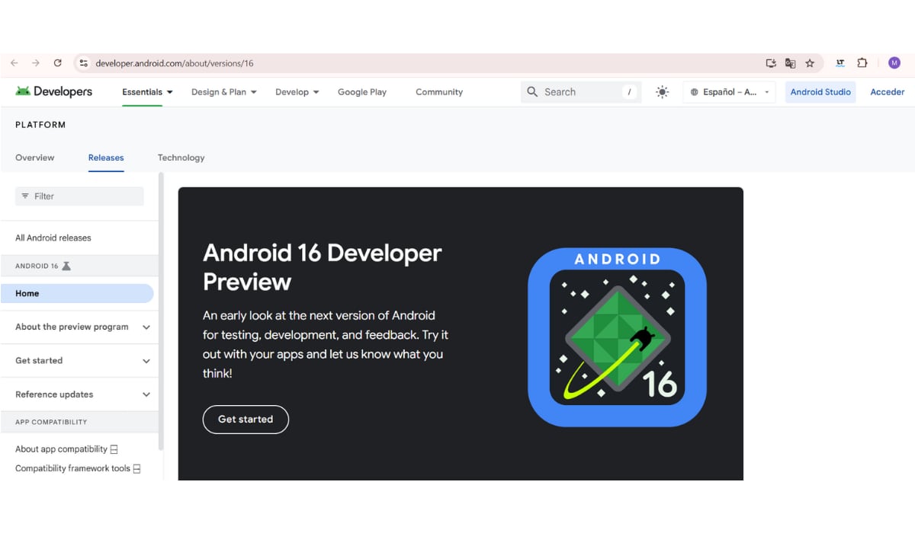Open All Android releases link
The width and height of the screenshot is (915, 533).
[53, 238]
